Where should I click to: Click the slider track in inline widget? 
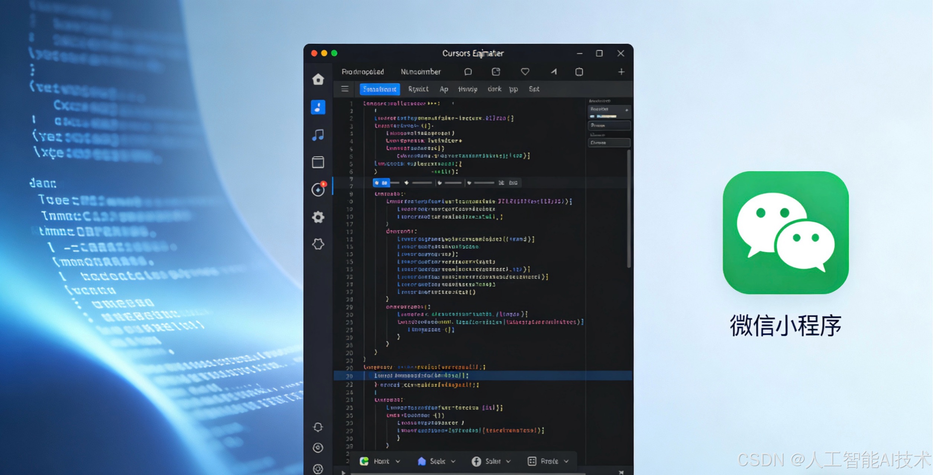(422, 183)
